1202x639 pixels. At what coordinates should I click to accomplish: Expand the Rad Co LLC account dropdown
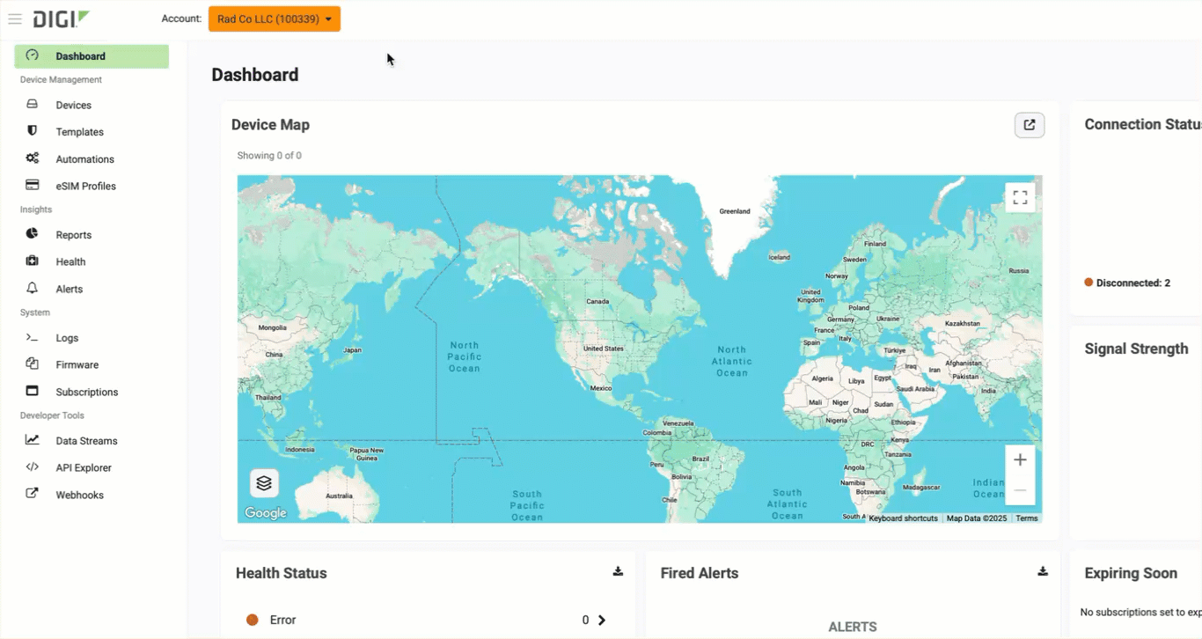(x=275, y=18)
